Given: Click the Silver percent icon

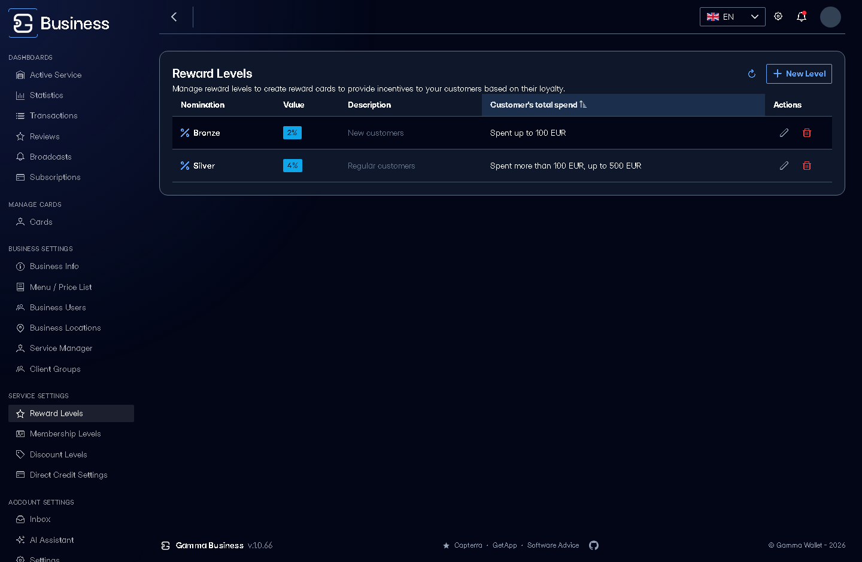Looking at the screenshot, I should click(185, 166).
